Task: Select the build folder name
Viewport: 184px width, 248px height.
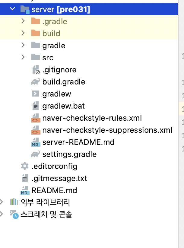Action: coord(51,33)
